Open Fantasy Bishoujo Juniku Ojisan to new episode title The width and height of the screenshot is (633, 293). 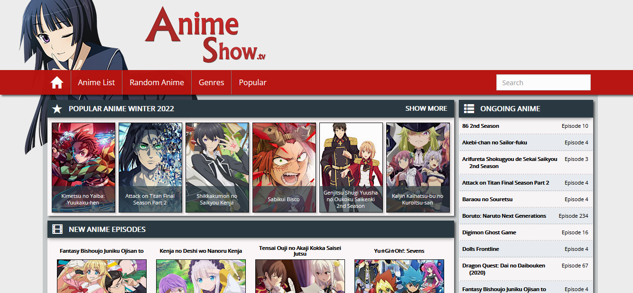click(x=102, y=251)
